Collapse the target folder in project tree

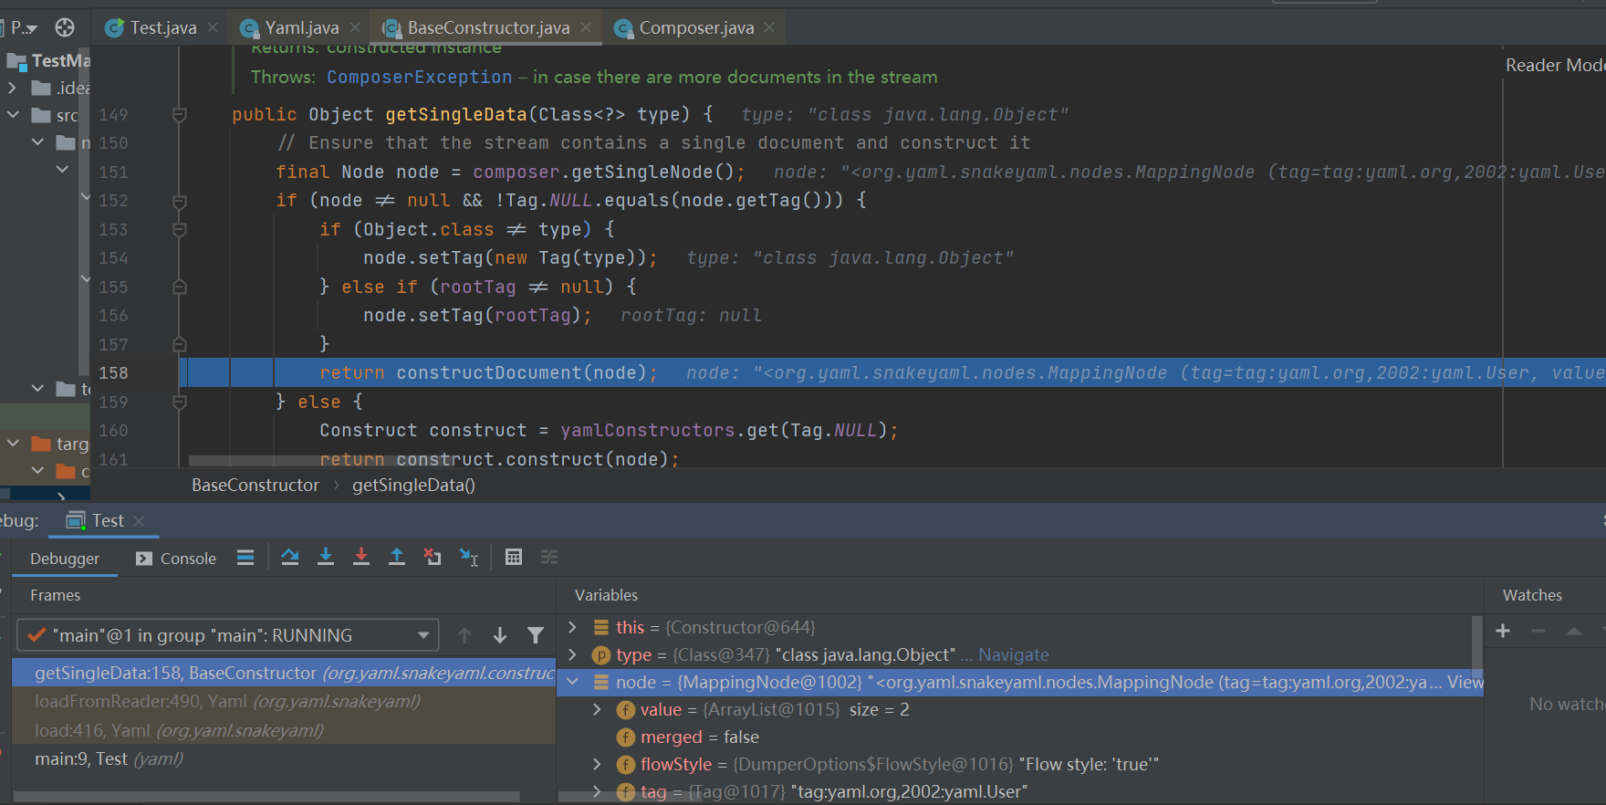click(13, 444)
